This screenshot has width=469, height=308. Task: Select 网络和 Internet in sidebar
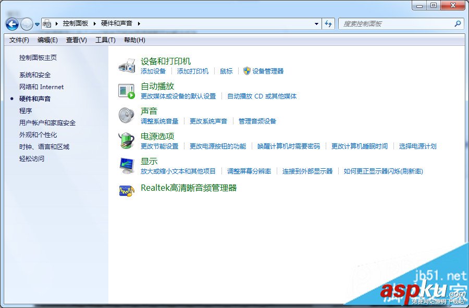42,87
